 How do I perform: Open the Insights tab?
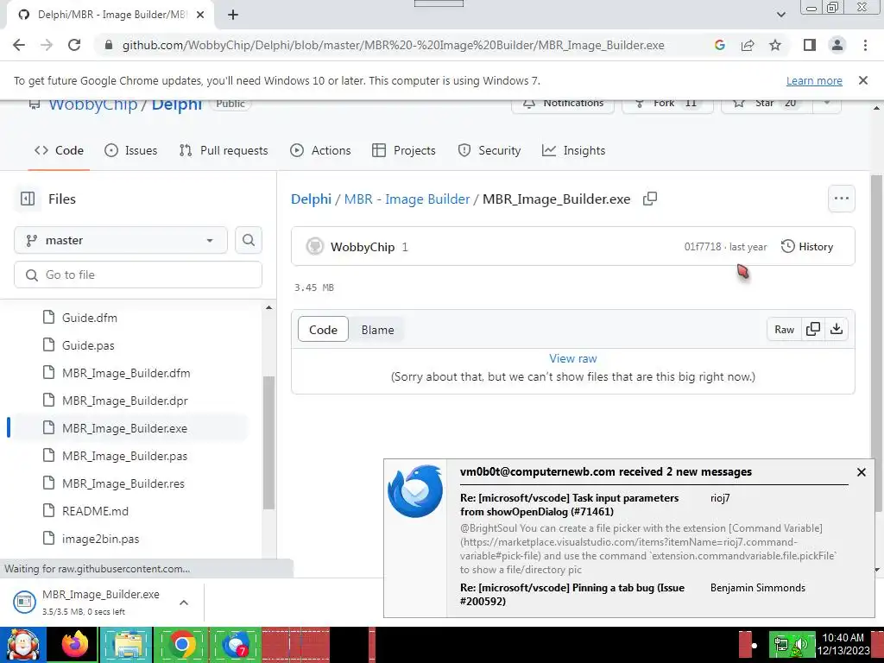click(573, 150)
